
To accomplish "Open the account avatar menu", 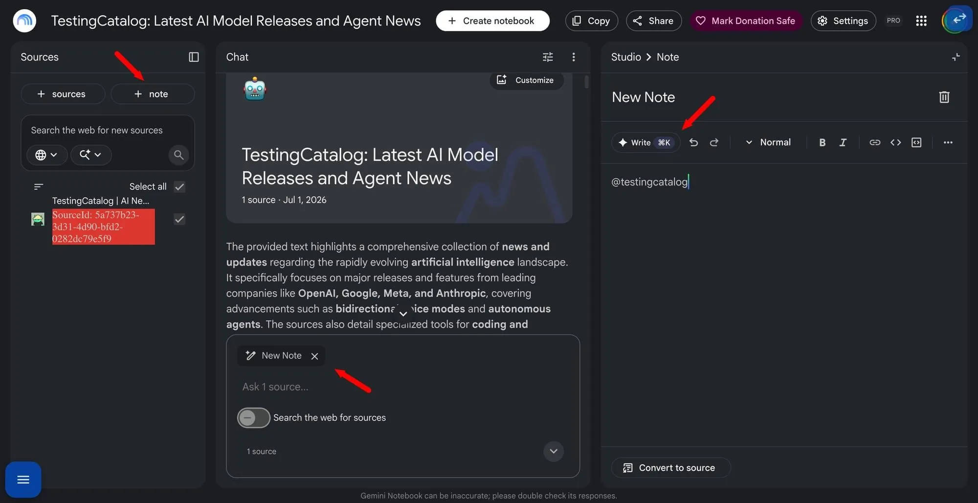I will pyautogui.click(x=956, y=20).
